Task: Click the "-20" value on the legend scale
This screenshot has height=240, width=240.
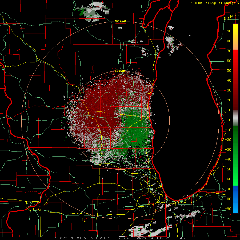Action: [228, 140]
